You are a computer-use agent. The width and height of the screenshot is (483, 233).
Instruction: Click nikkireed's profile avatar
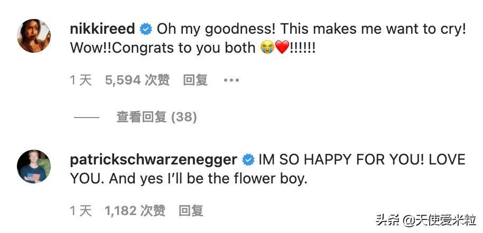pos(34,36)
